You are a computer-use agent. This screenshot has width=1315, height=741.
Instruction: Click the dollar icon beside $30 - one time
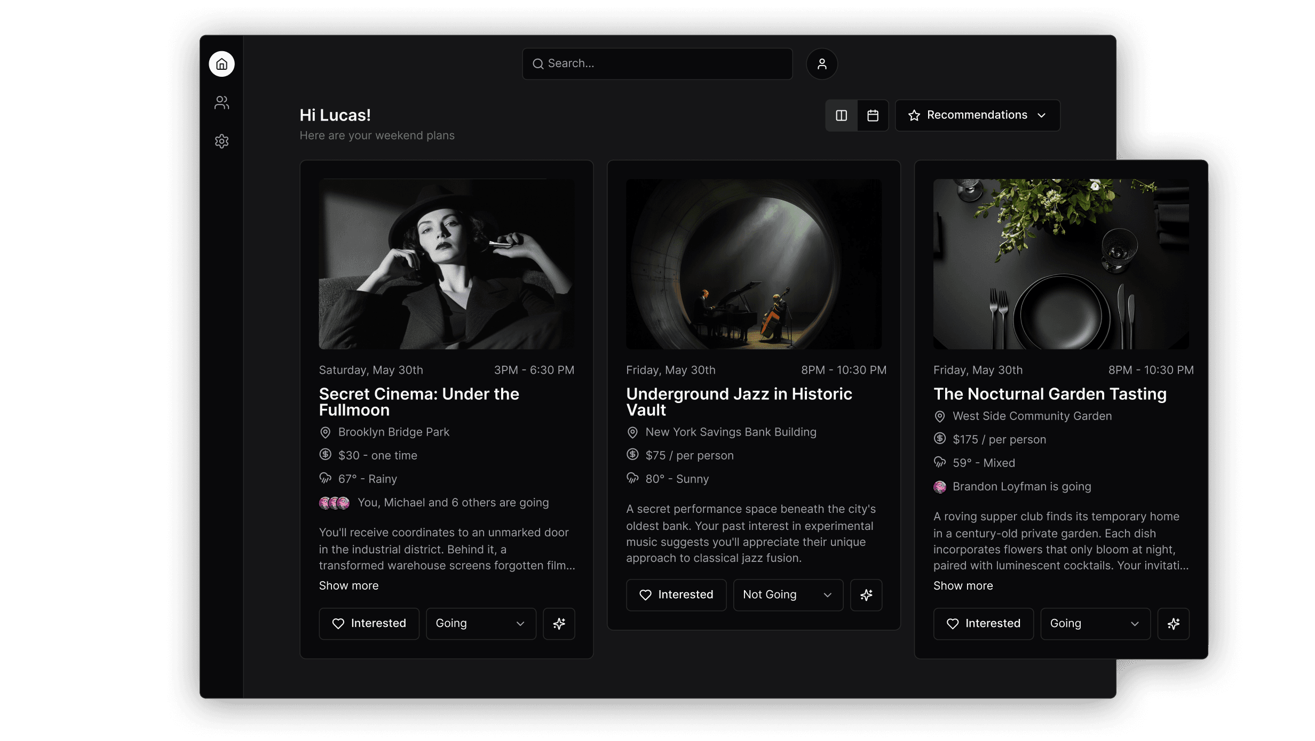point(325,455)
